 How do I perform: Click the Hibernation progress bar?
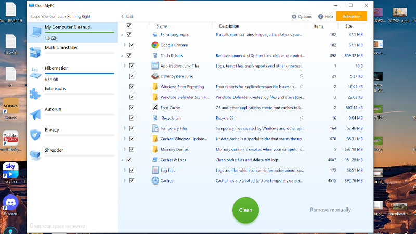(x=72, y=74)
